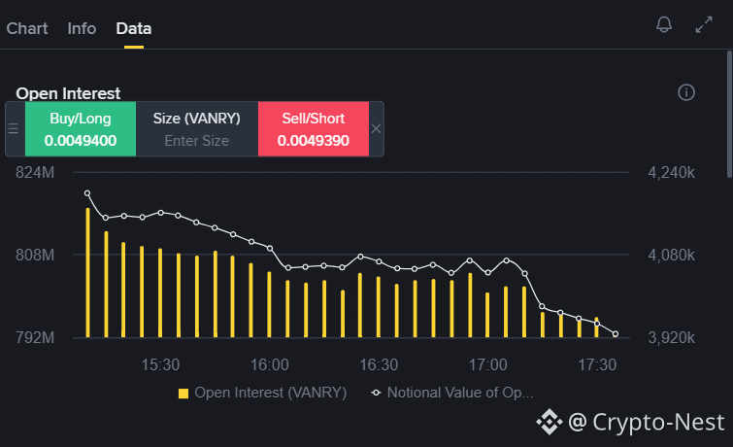The image size is (733, 447).
Task: Toggle Notional Value legend series
Action: point(452,393)
